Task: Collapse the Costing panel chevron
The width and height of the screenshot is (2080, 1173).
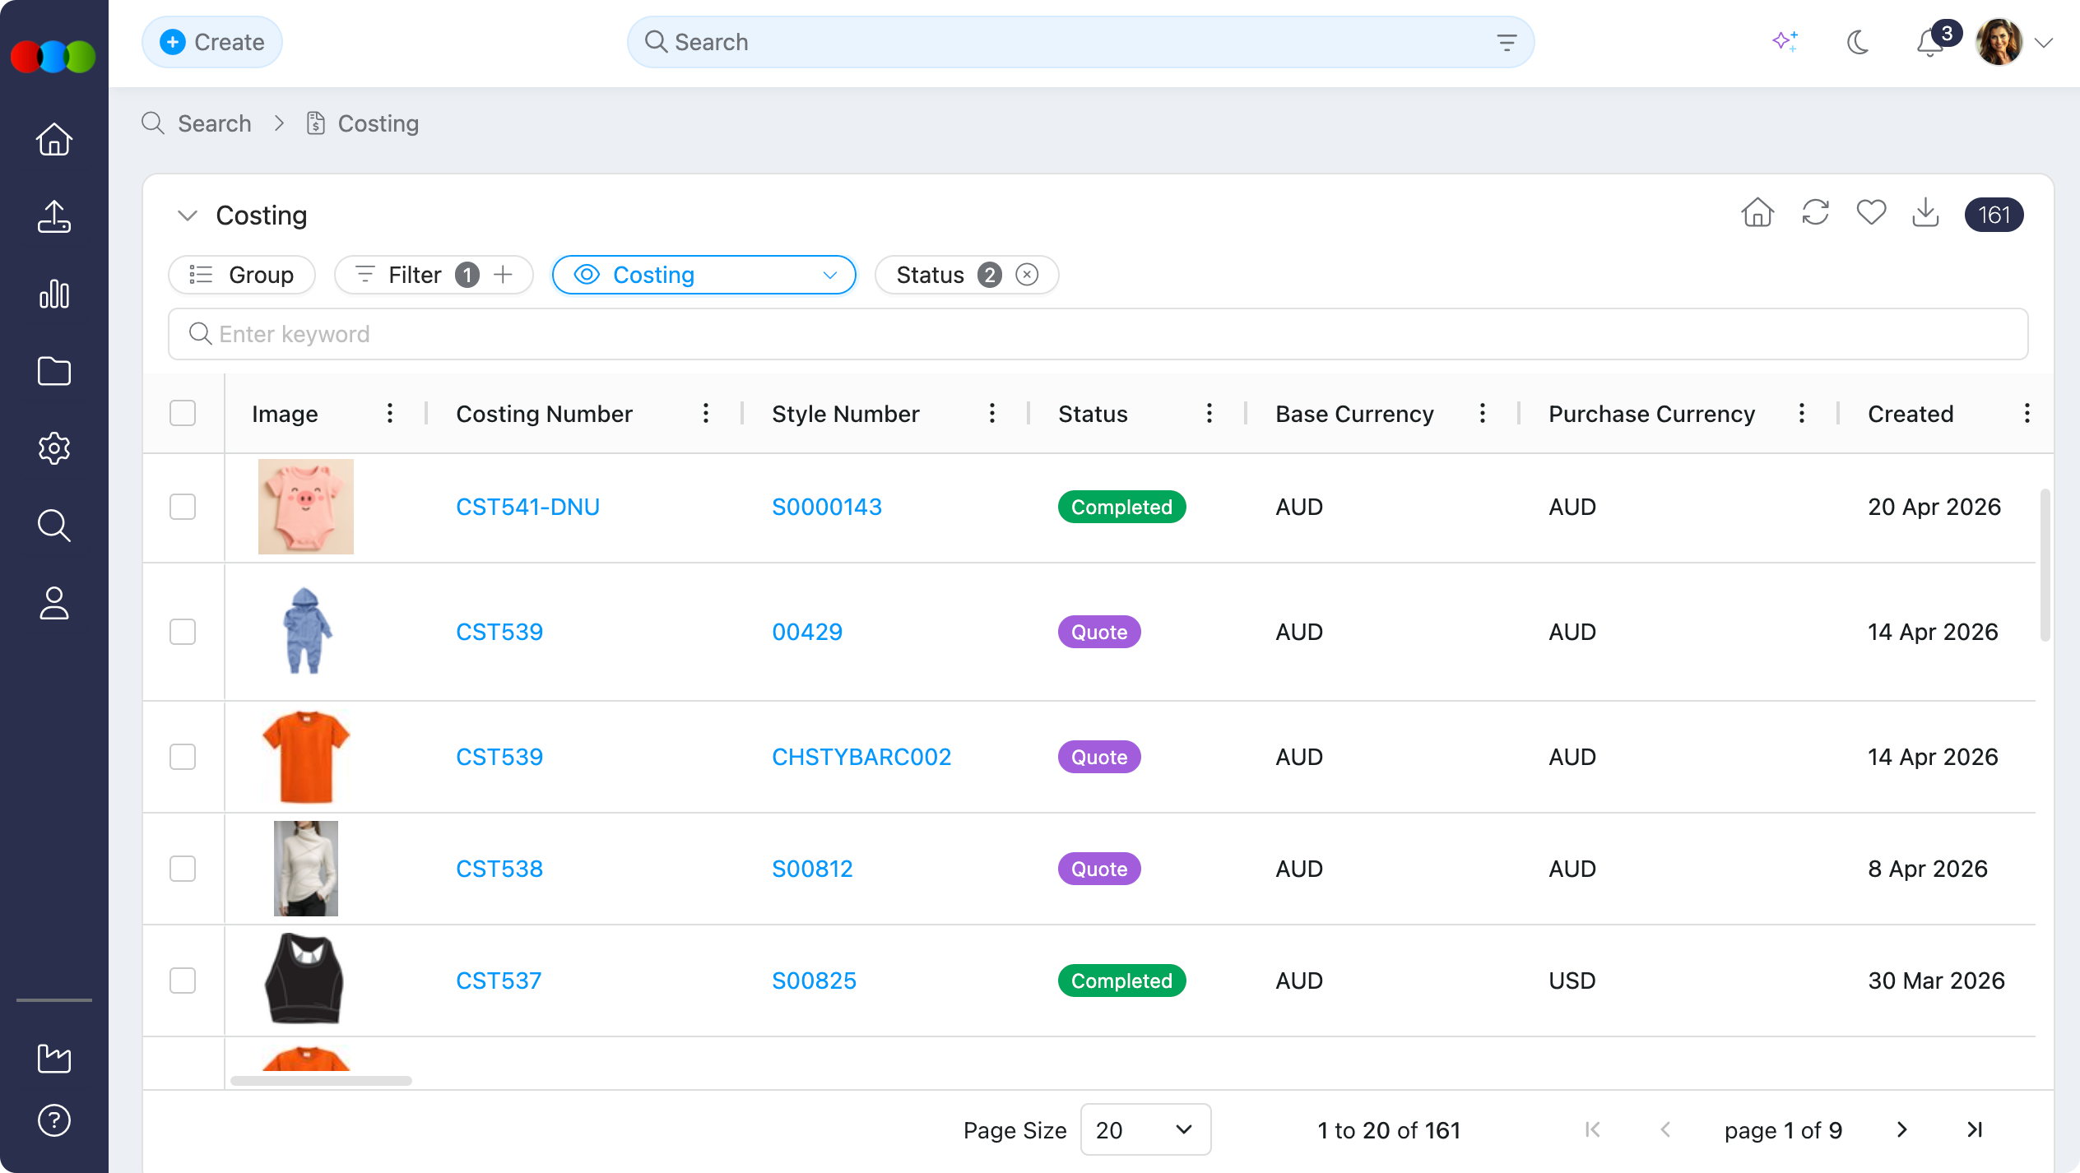Action: click(188, 216)
